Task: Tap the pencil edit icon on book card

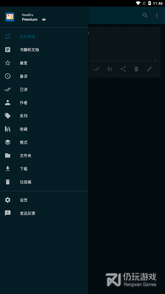Action: [x=149, y=69]
